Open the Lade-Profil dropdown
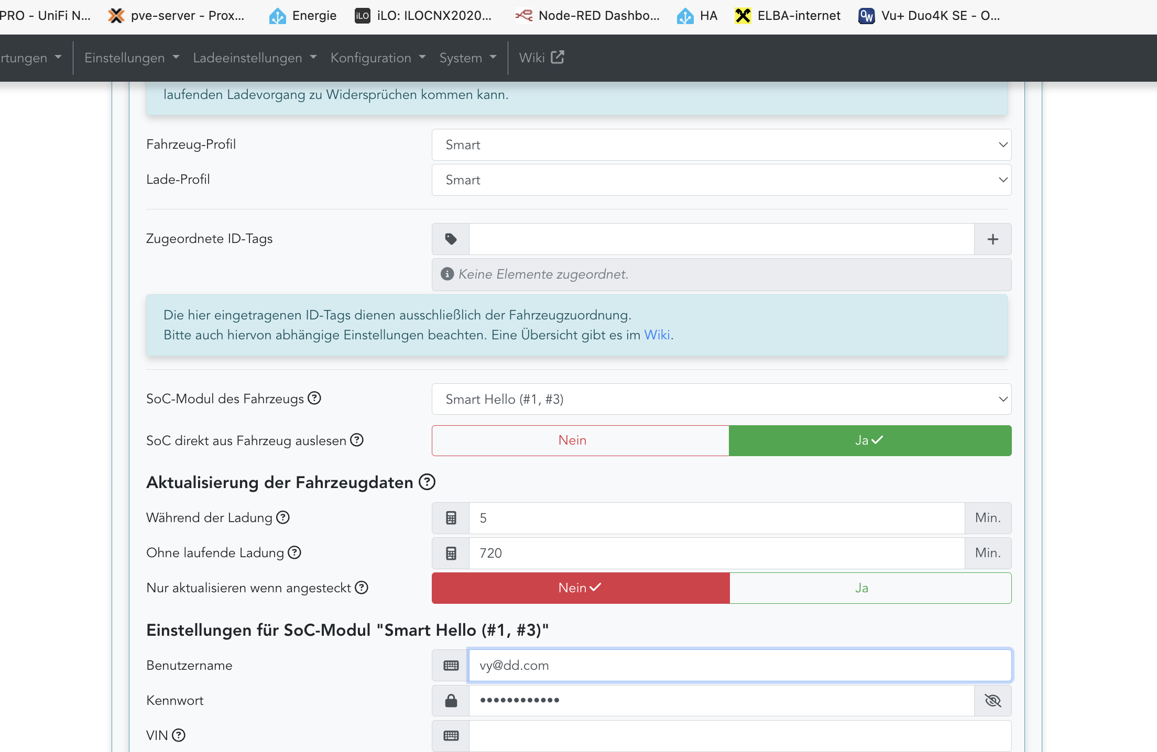 point(721,180)
